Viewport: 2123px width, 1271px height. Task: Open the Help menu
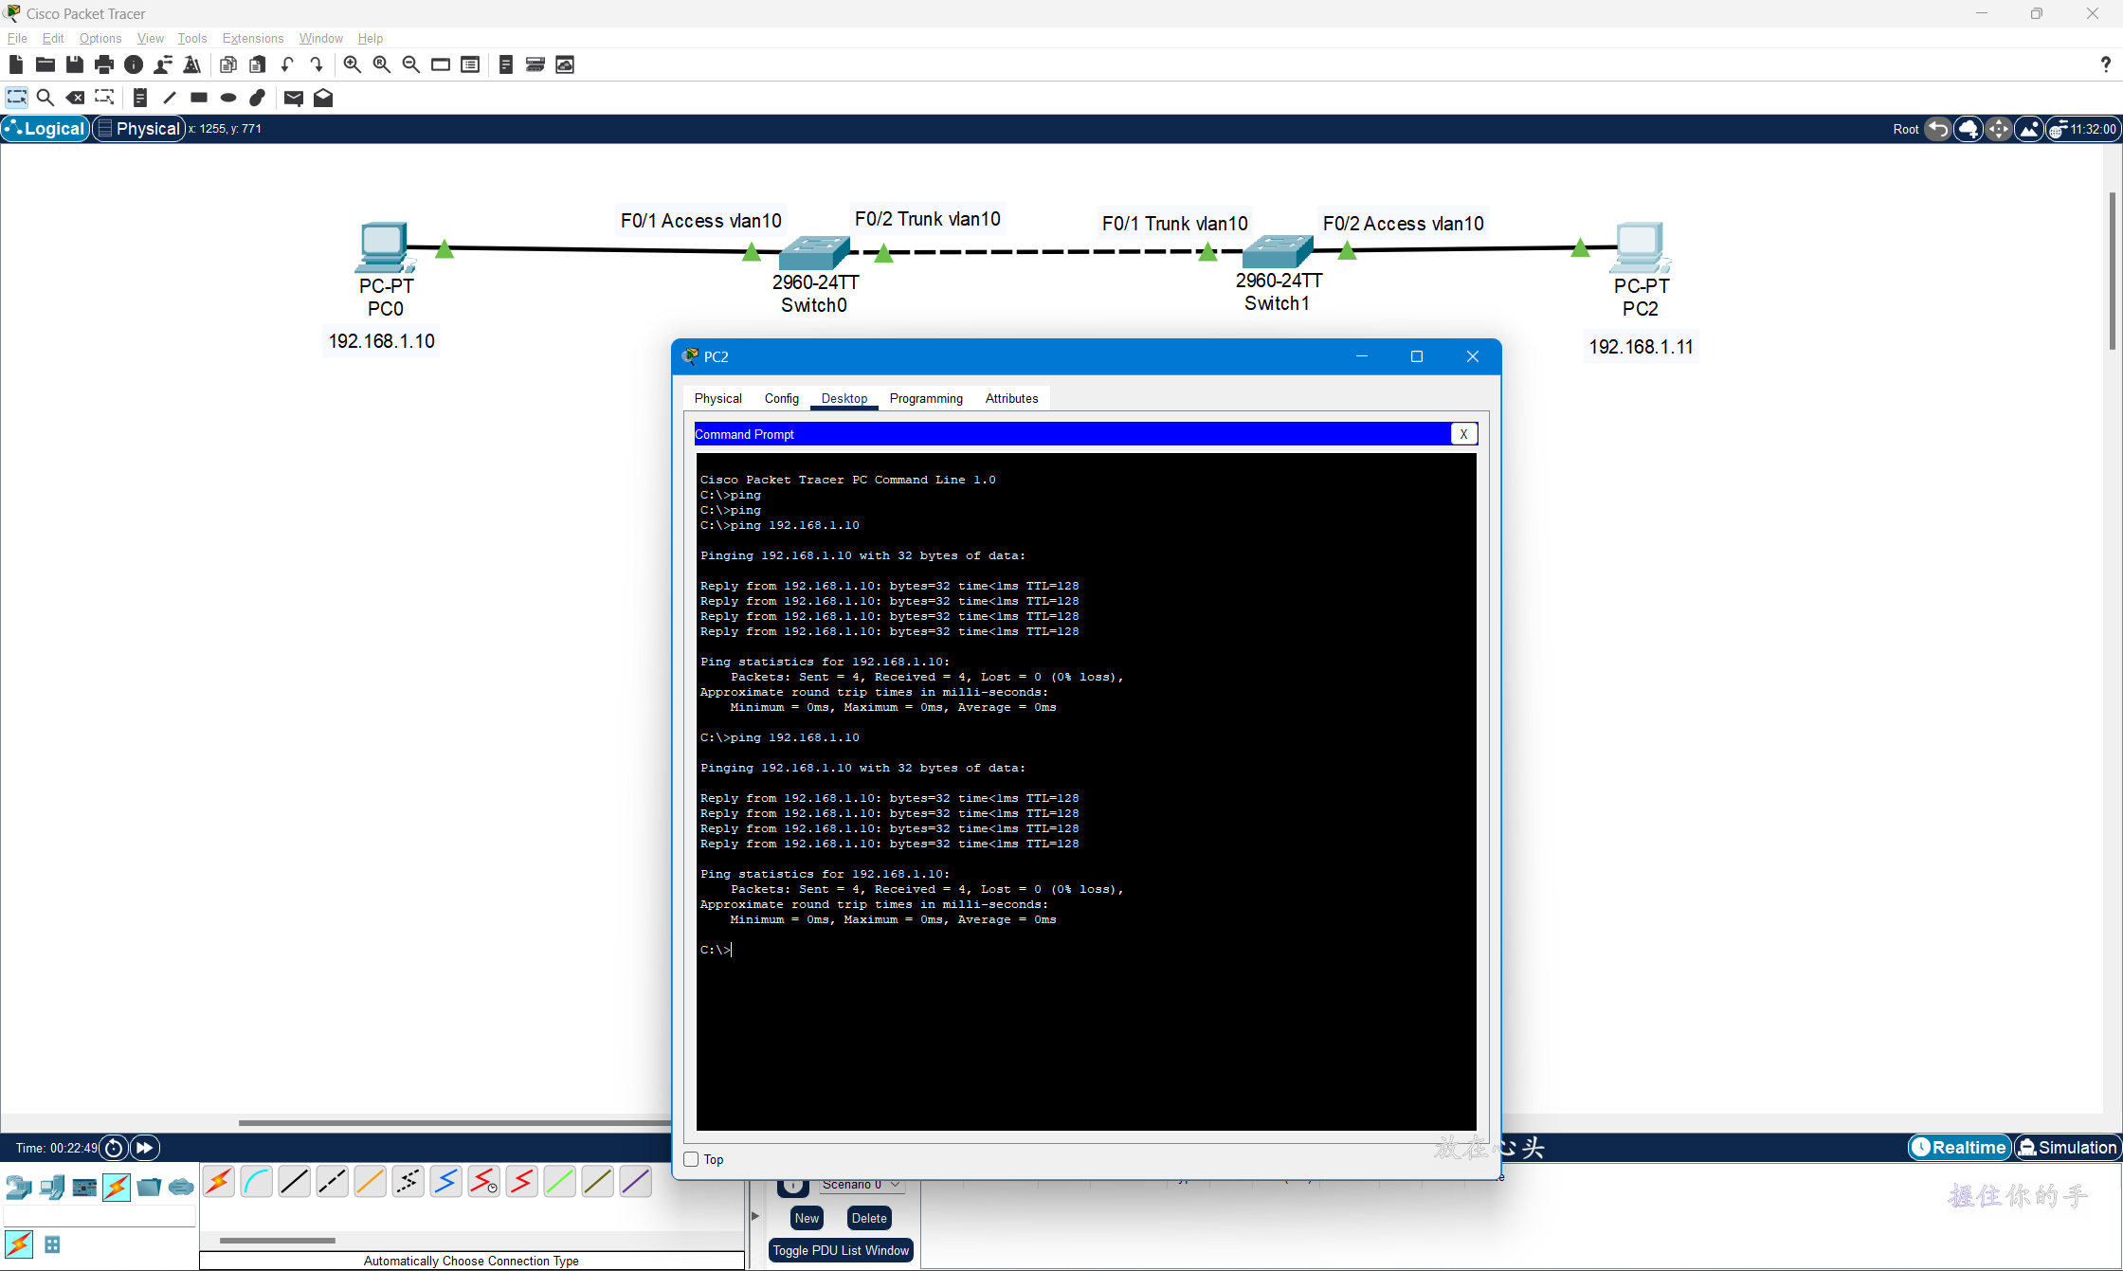[370, 38]
